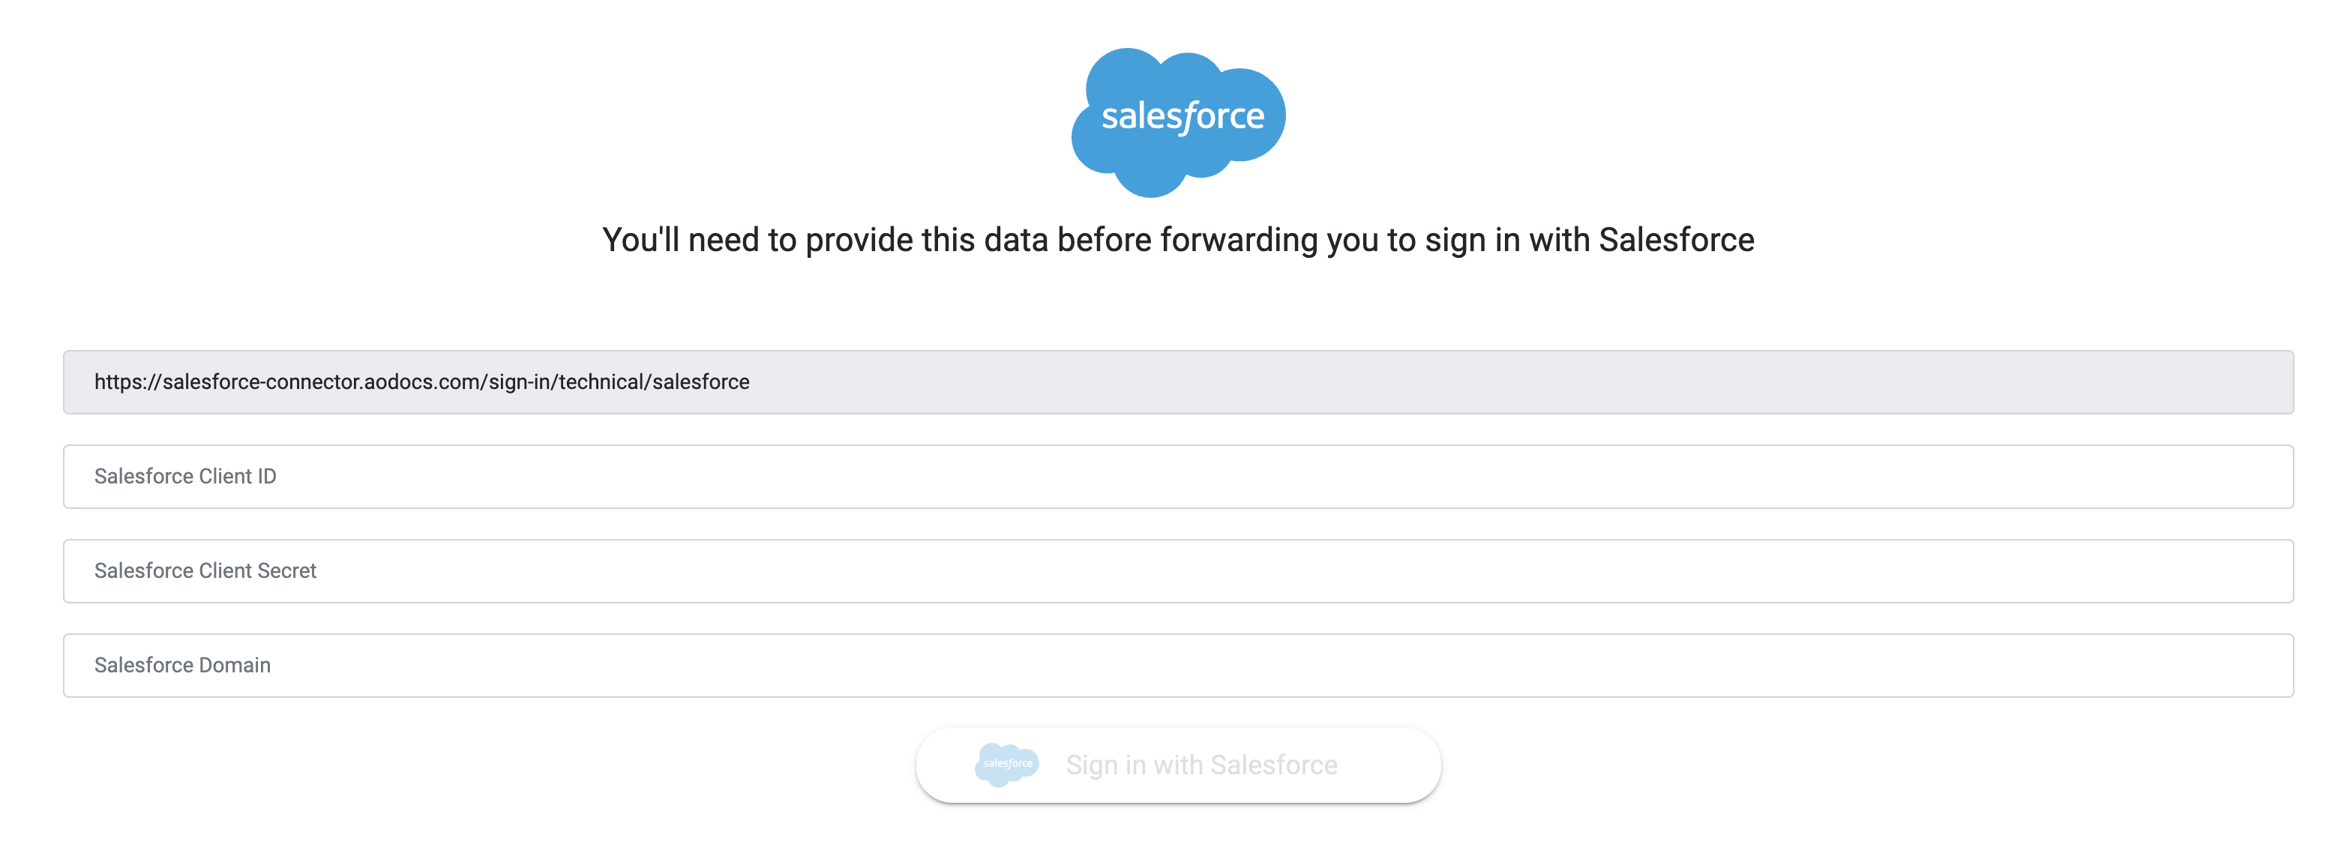Focus the Salesforce Client ID field
The width and height of the screenshot is (2350, 859).
coord(1176,476)
